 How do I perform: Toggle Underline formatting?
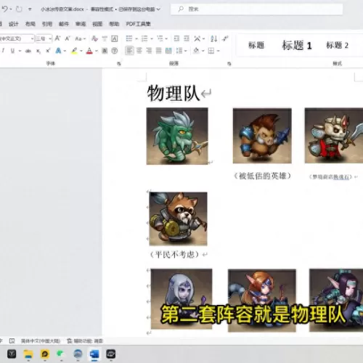pos(12,51)
